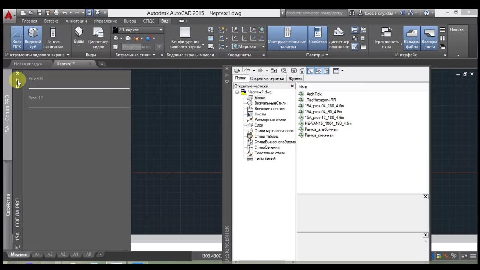Click the Load folder icon in DesignCenter
This screenshot has width=480, height=270.
point(237,70)
